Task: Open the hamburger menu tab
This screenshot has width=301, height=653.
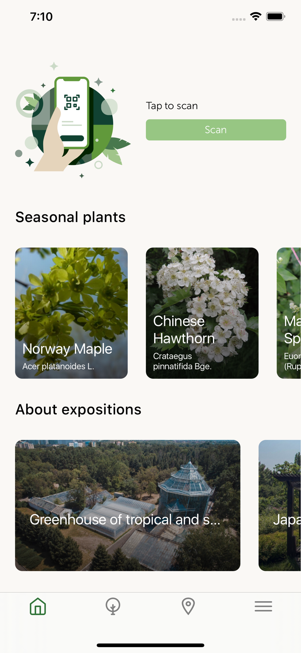Action: click(263, 606)
